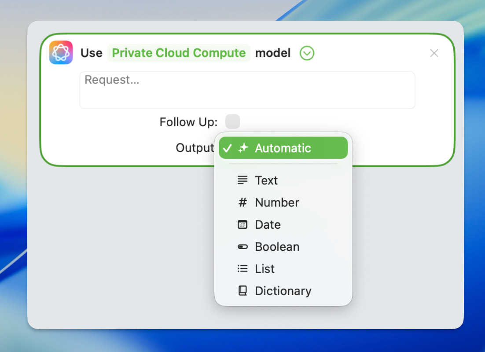Click the "model" word in action title
This screenshot has height=352, width=485.
(x=273, y=53)
